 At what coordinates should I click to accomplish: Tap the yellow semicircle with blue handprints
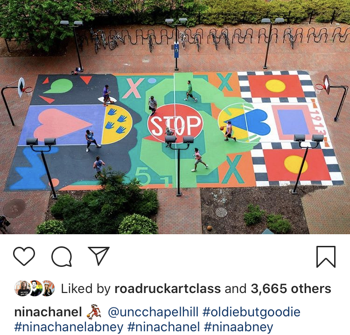[x=117, y=124]
